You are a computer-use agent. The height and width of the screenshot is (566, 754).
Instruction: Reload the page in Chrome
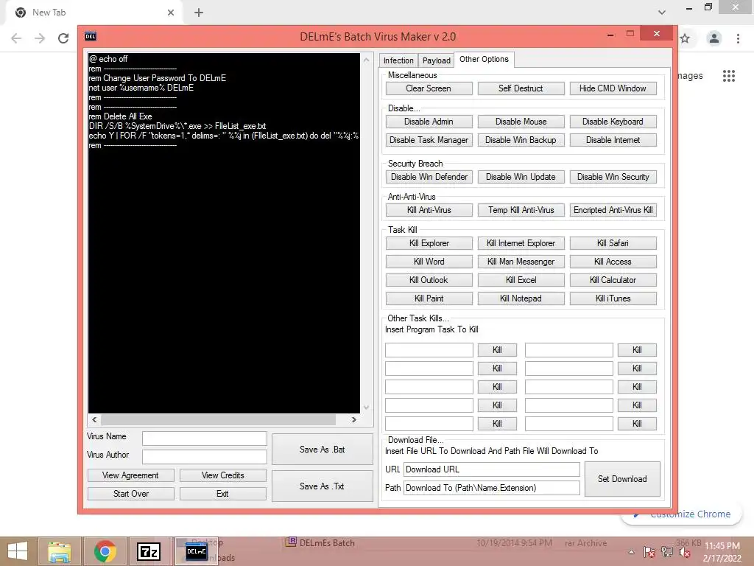click(x=63, y=38)
